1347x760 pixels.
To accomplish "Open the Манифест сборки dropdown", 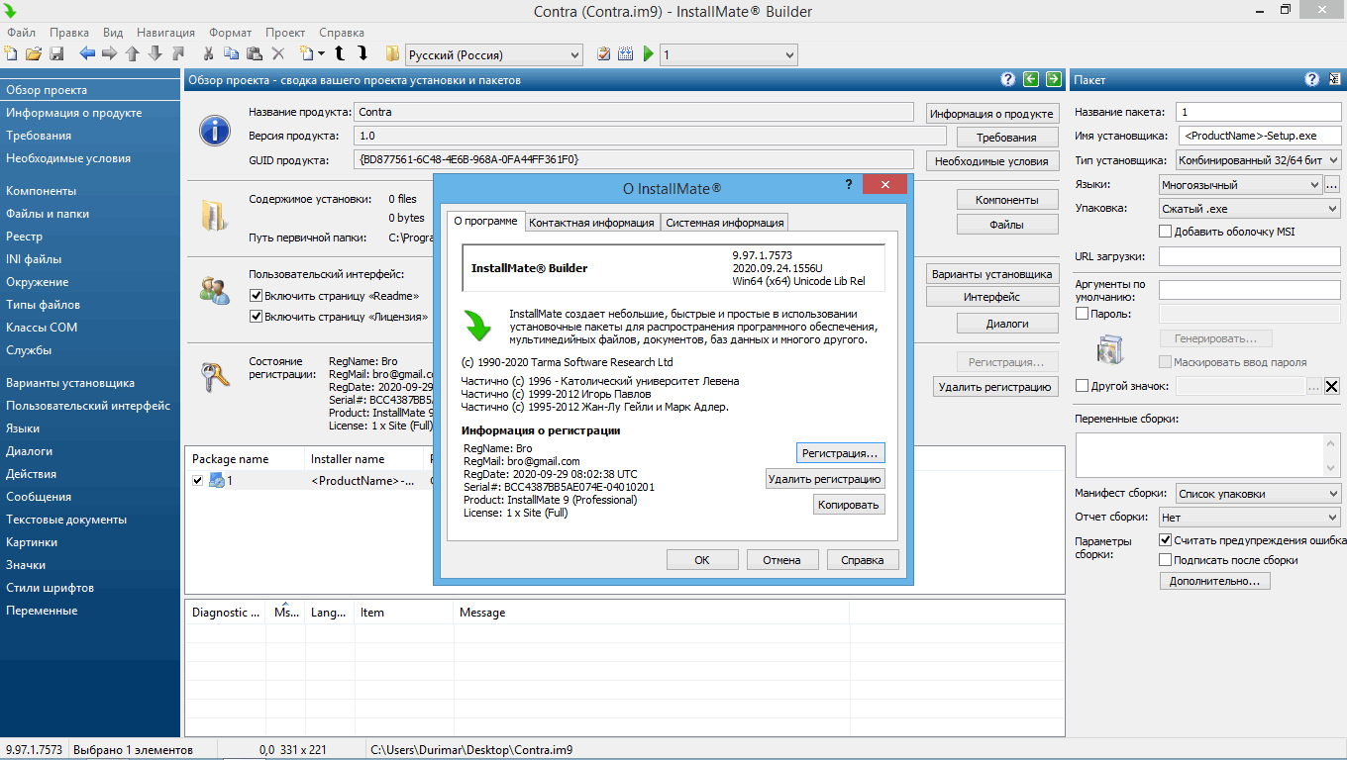I will point(1258,494).
